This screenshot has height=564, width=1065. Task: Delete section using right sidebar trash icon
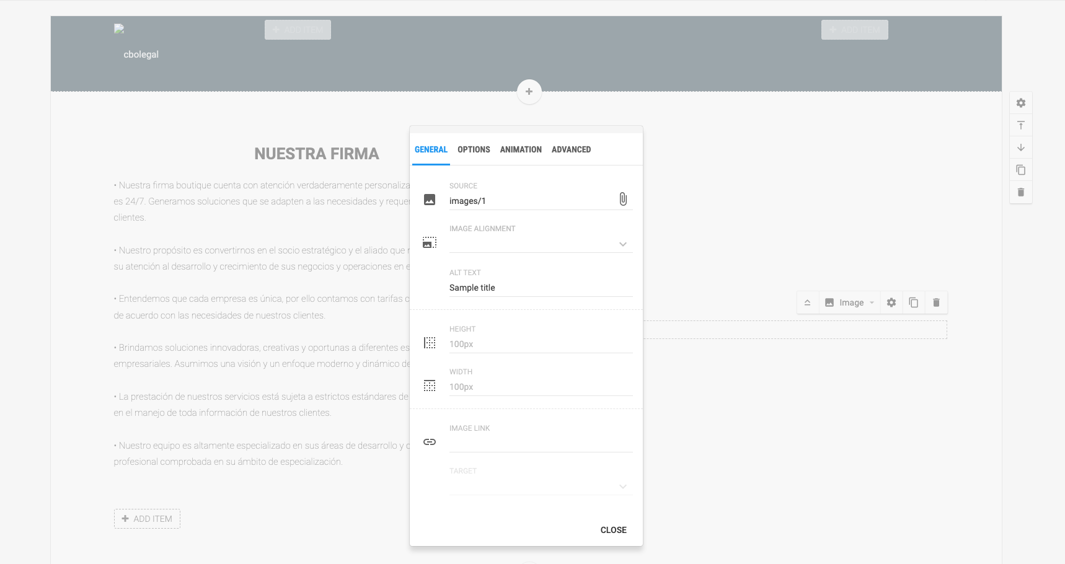pos(1021,192)
